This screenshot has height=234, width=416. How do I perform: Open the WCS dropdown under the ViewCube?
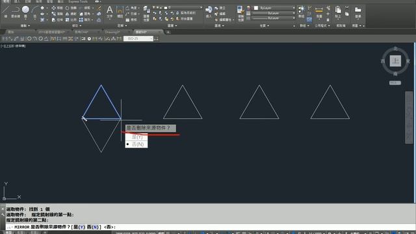[x=395, y=83]
